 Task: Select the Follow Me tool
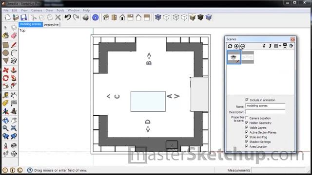pyautogui.click(x=14, y=78)
